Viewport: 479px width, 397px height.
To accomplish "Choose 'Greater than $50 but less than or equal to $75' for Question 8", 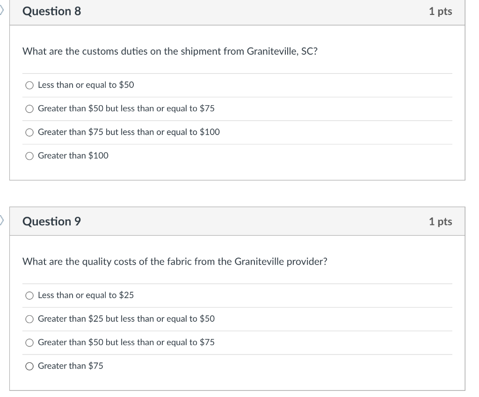I will tap(29, 108).
